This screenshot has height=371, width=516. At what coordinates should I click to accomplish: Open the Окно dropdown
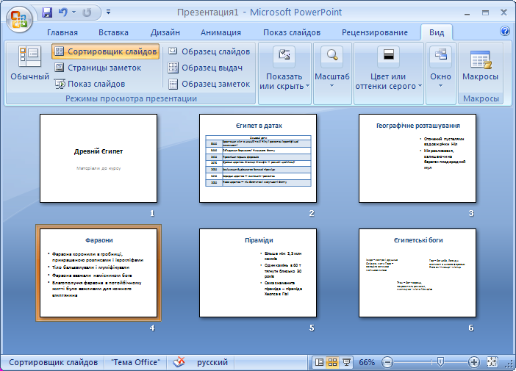(x=440, y=73)
